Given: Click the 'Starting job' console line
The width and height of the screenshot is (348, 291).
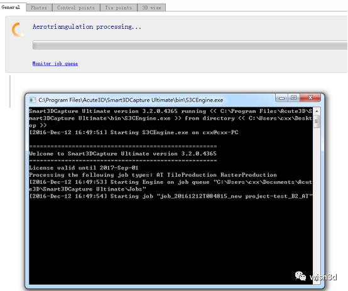Looking at the screenshot, I should [171, 196].
